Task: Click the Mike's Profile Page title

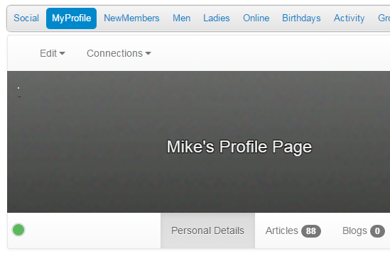Action: (239, 147)
